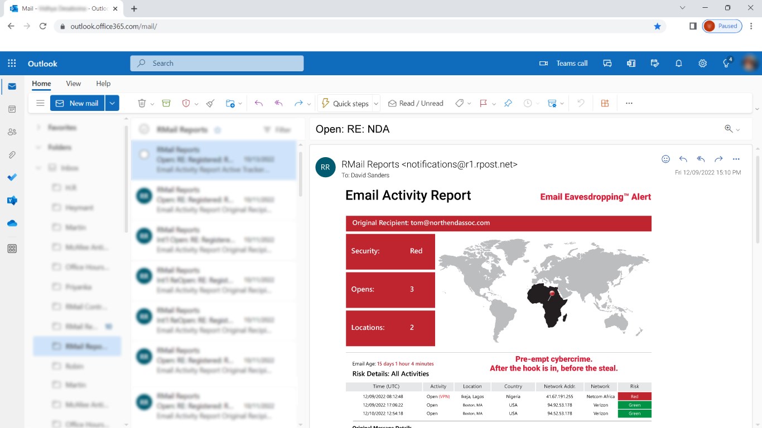Open the New mail dropdown arrow
This screenshot has width=762, height=428.
[x=112, y=103]
